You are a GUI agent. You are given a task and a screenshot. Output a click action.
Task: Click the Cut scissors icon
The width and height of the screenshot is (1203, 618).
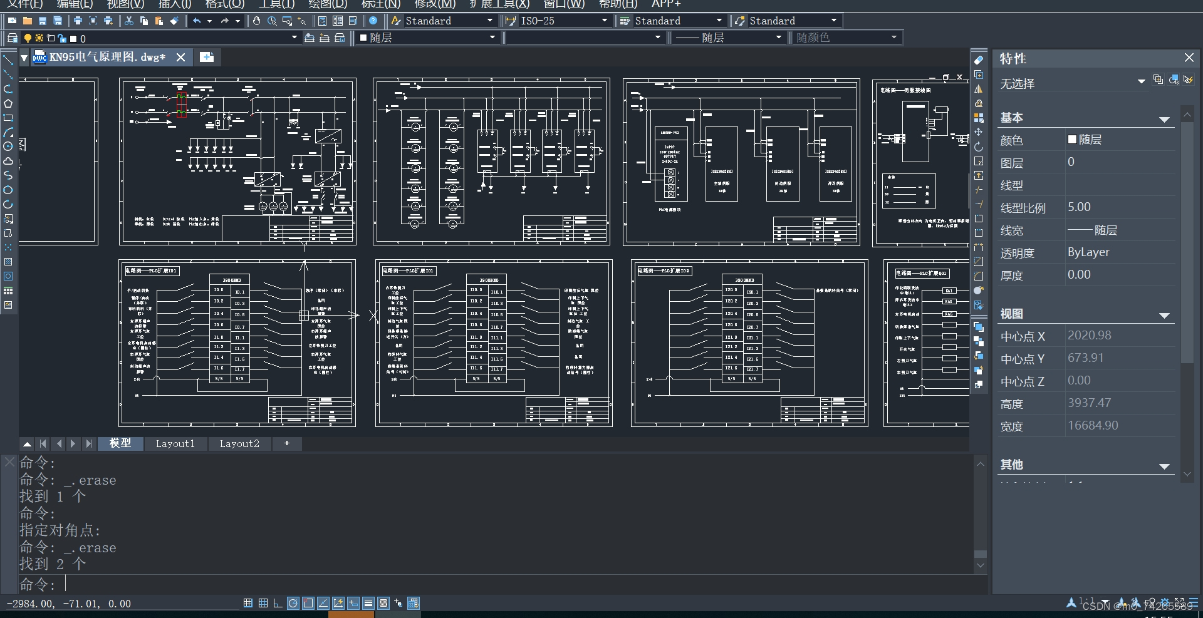(129, 21)
